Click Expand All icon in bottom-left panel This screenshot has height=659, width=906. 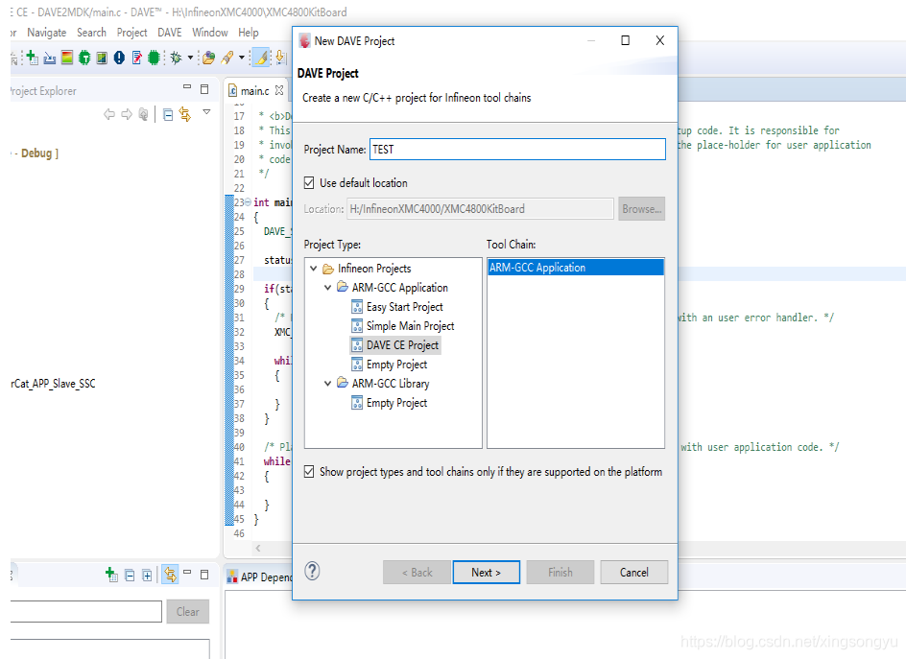148,576
